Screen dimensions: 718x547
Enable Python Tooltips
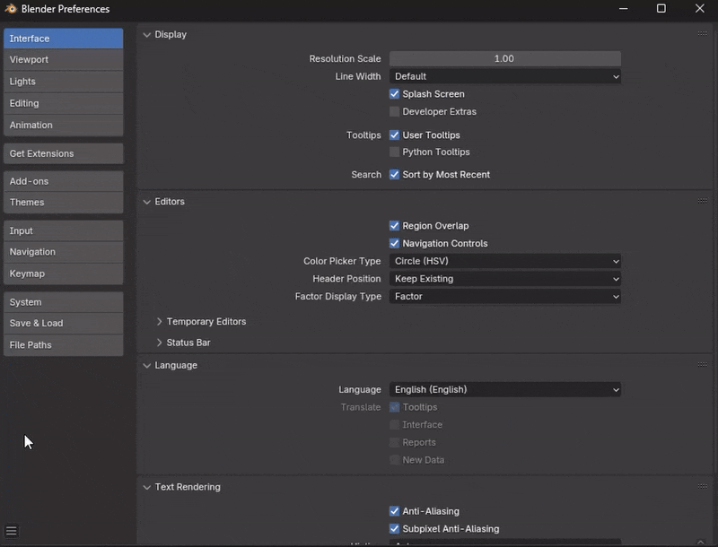(394, 152)
